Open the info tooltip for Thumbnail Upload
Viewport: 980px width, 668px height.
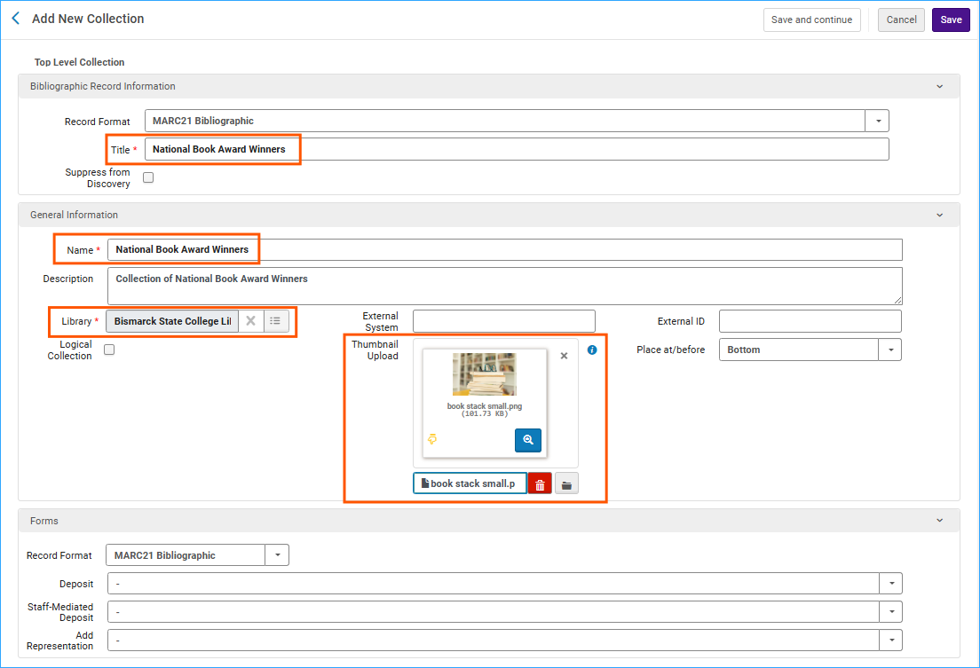tap(591, 350)
